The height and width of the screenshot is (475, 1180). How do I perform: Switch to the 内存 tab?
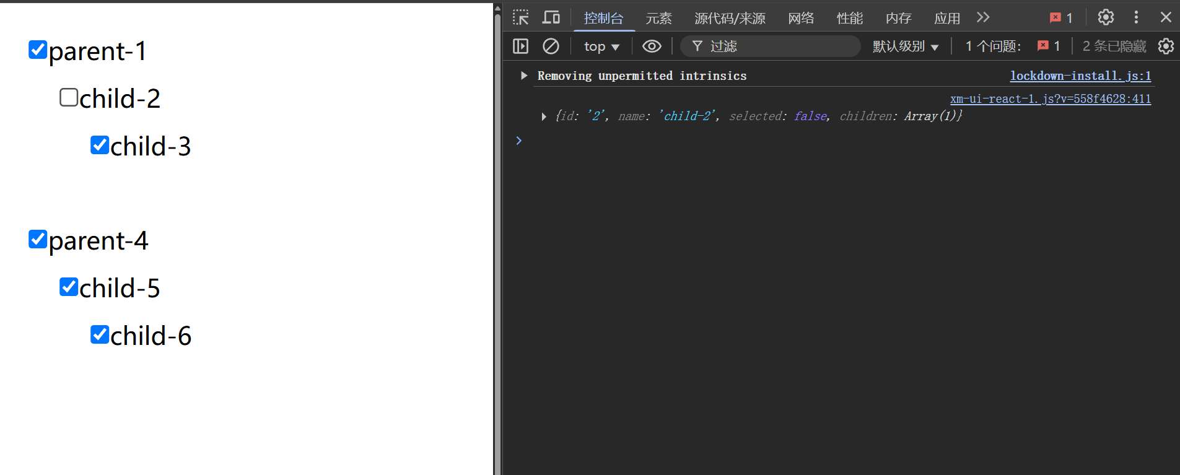pos(898,18)
